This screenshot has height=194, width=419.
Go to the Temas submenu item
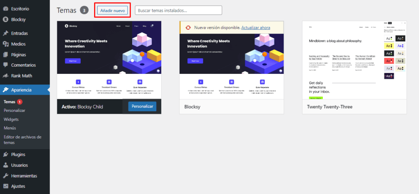[x=9, y=102]
